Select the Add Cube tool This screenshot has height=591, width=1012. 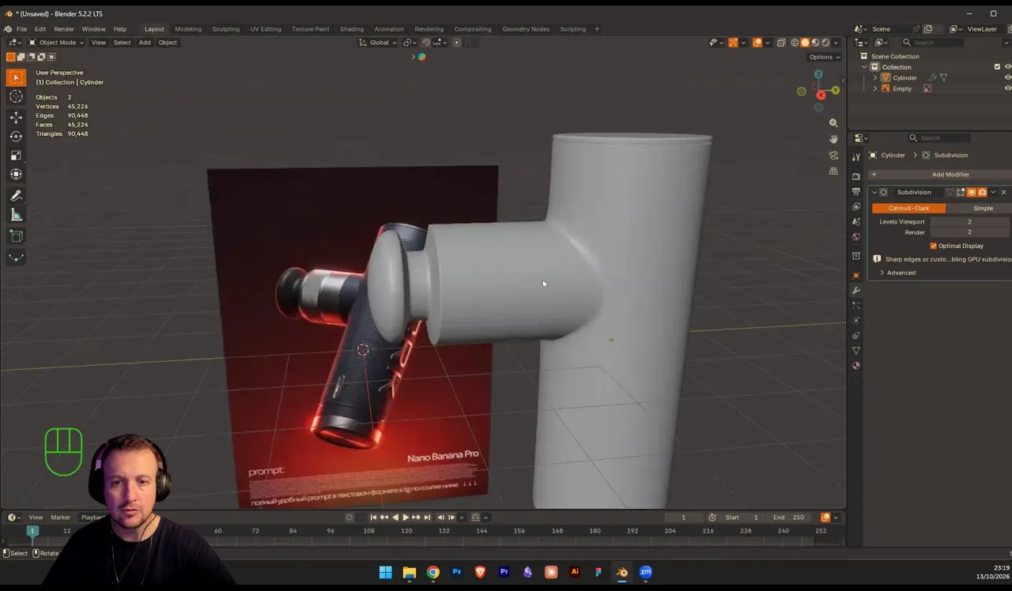pyautogui.click(x=16, y=235)
